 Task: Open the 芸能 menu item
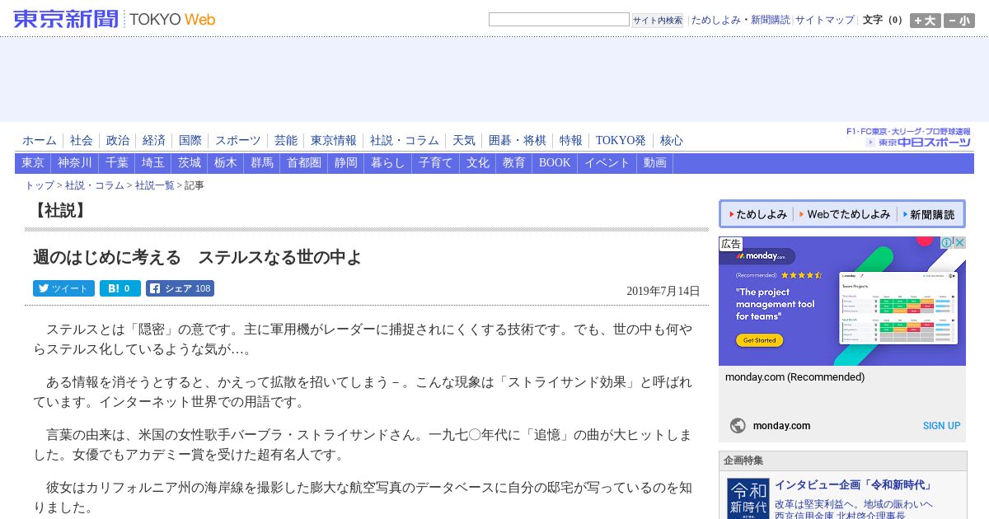pos(286,141)
